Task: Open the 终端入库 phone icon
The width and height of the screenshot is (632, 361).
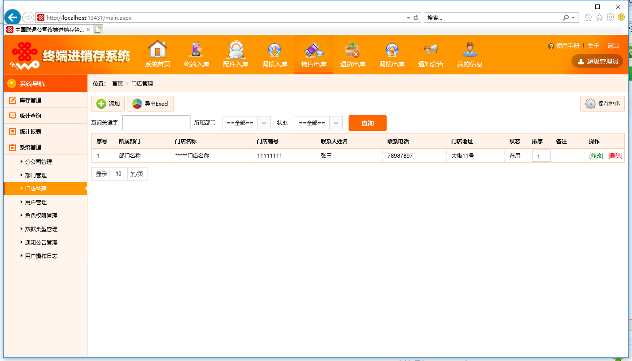Action: coord(196,50)
